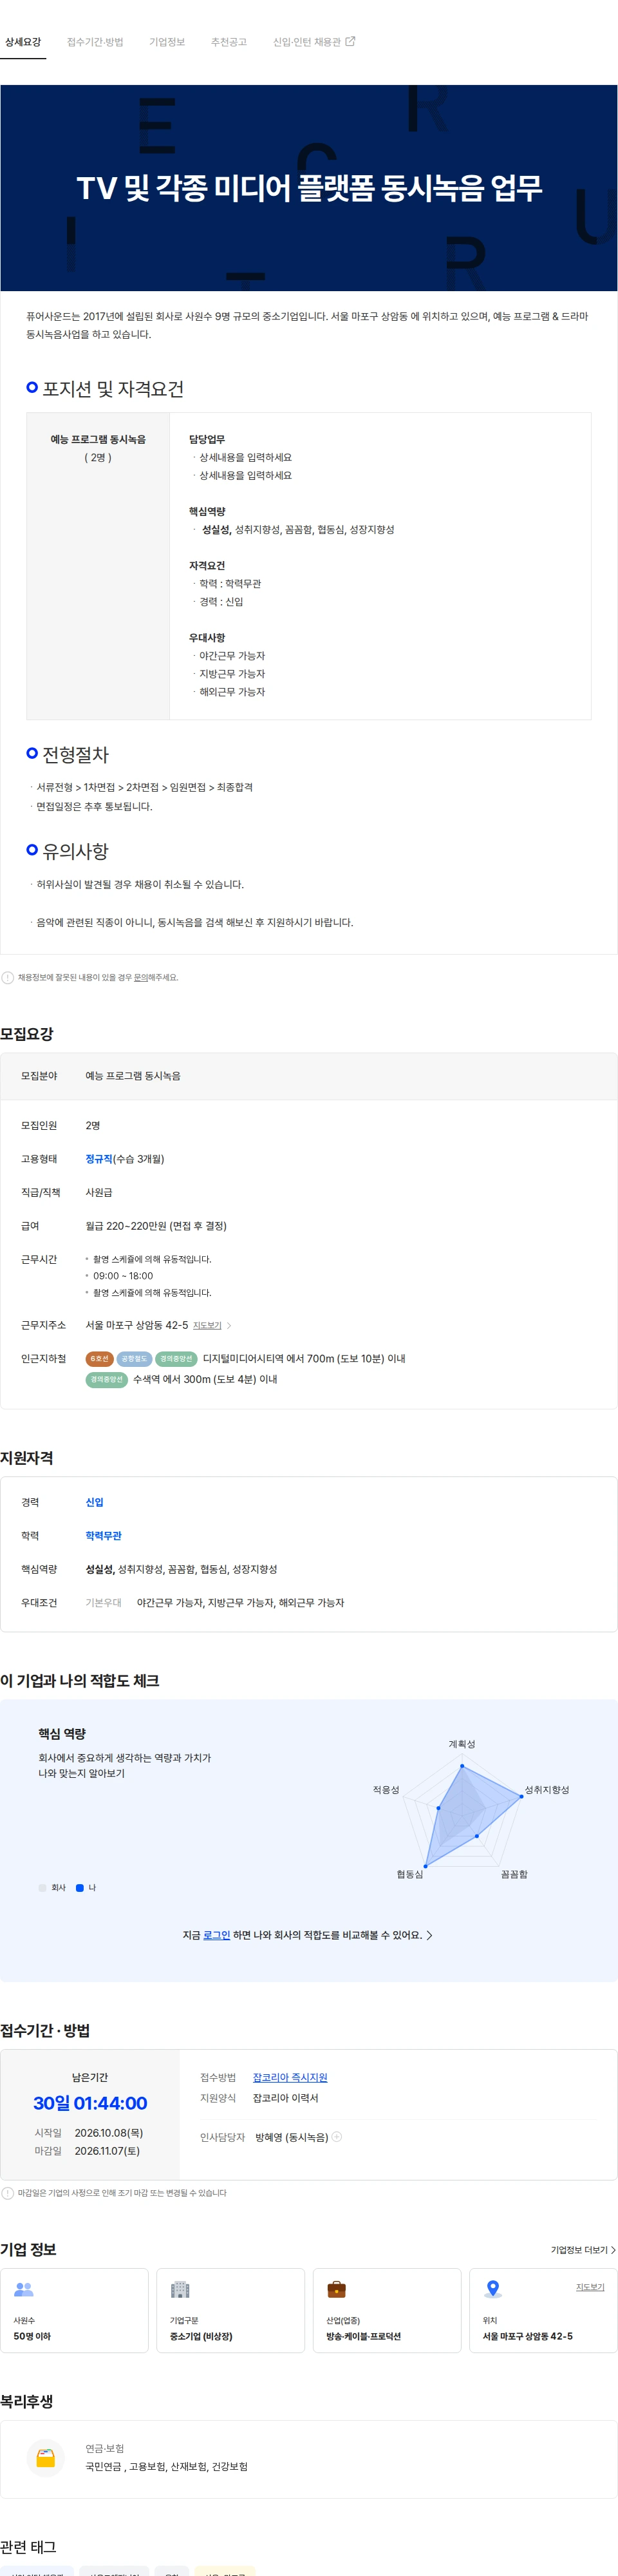The width and height of the screenshot is (618, 2576).
Task: Click the 문의 link under job details
Action: (141, 978)
